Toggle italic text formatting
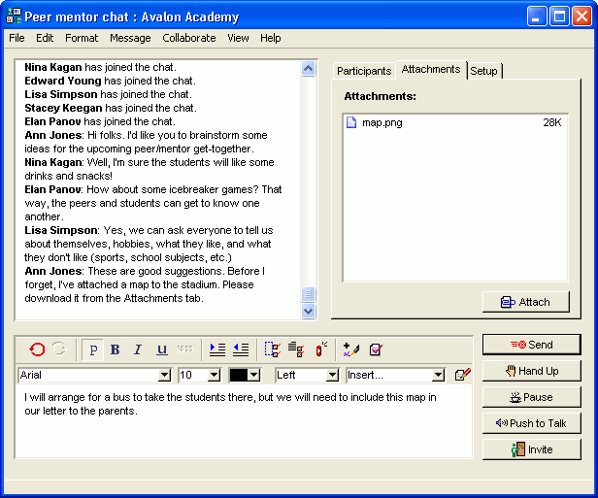Screen dimensions: 598x498 coord(138,349)
